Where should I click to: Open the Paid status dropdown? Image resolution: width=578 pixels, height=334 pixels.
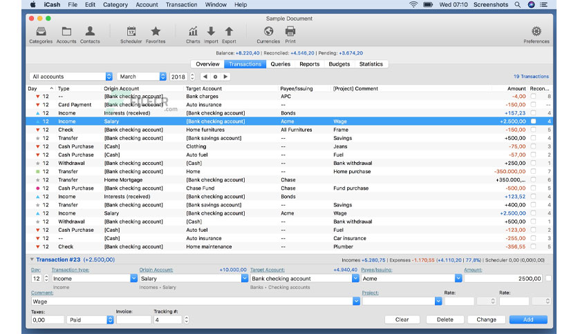coord(90,320)
